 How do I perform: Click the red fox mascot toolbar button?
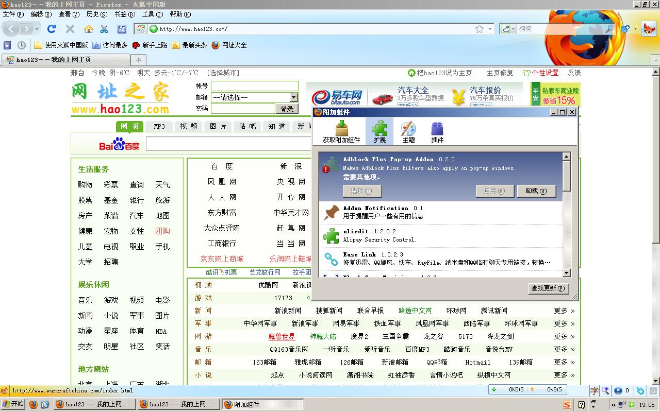pos(649,29)
